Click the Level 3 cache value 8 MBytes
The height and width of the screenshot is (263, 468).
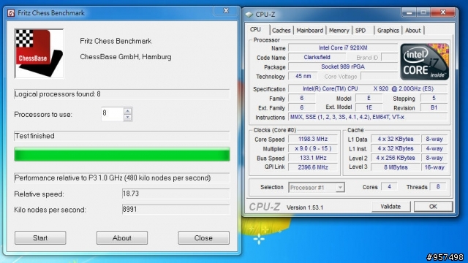396,167
